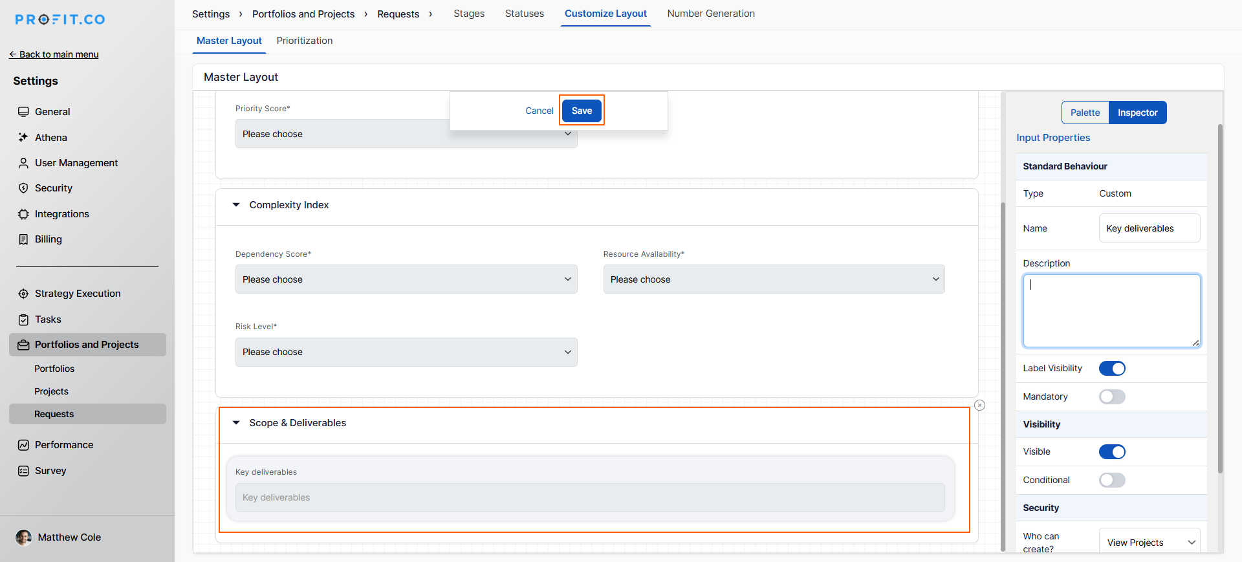The image size is (1242, 562).
Task: Click the Input Properties heading
Action: click(1053, 138)
